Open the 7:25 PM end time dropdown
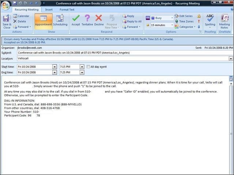The image size is (234, 175). [82, 73]
